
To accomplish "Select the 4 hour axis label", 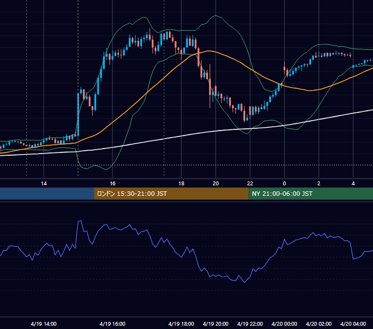I will 353,184.
